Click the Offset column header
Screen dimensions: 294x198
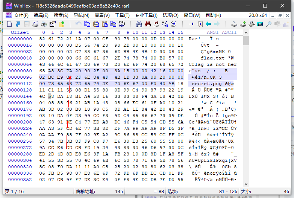[x=20, y=32]
